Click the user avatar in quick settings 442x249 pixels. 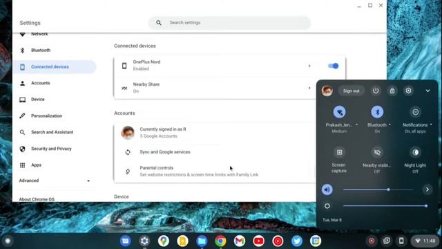point(327,91)
